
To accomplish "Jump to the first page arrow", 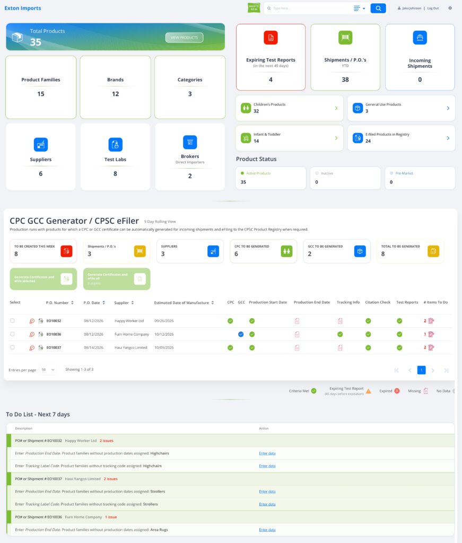I will (x=397, y=371).
